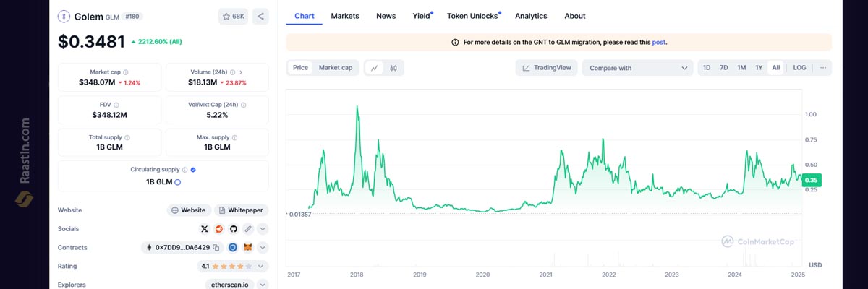
Task: Switch to line chart view icon
Action: click(375, 68)
